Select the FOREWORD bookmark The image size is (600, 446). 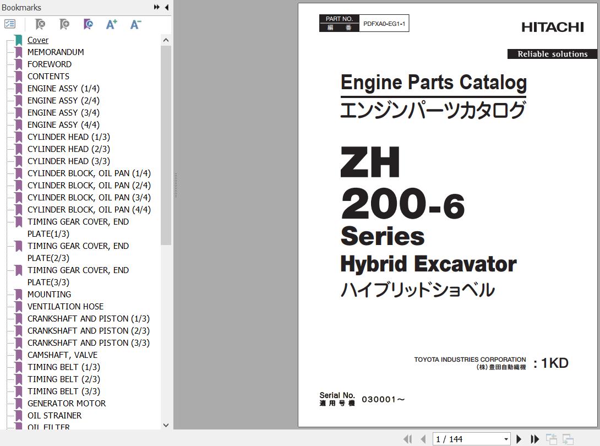point(50,64)
